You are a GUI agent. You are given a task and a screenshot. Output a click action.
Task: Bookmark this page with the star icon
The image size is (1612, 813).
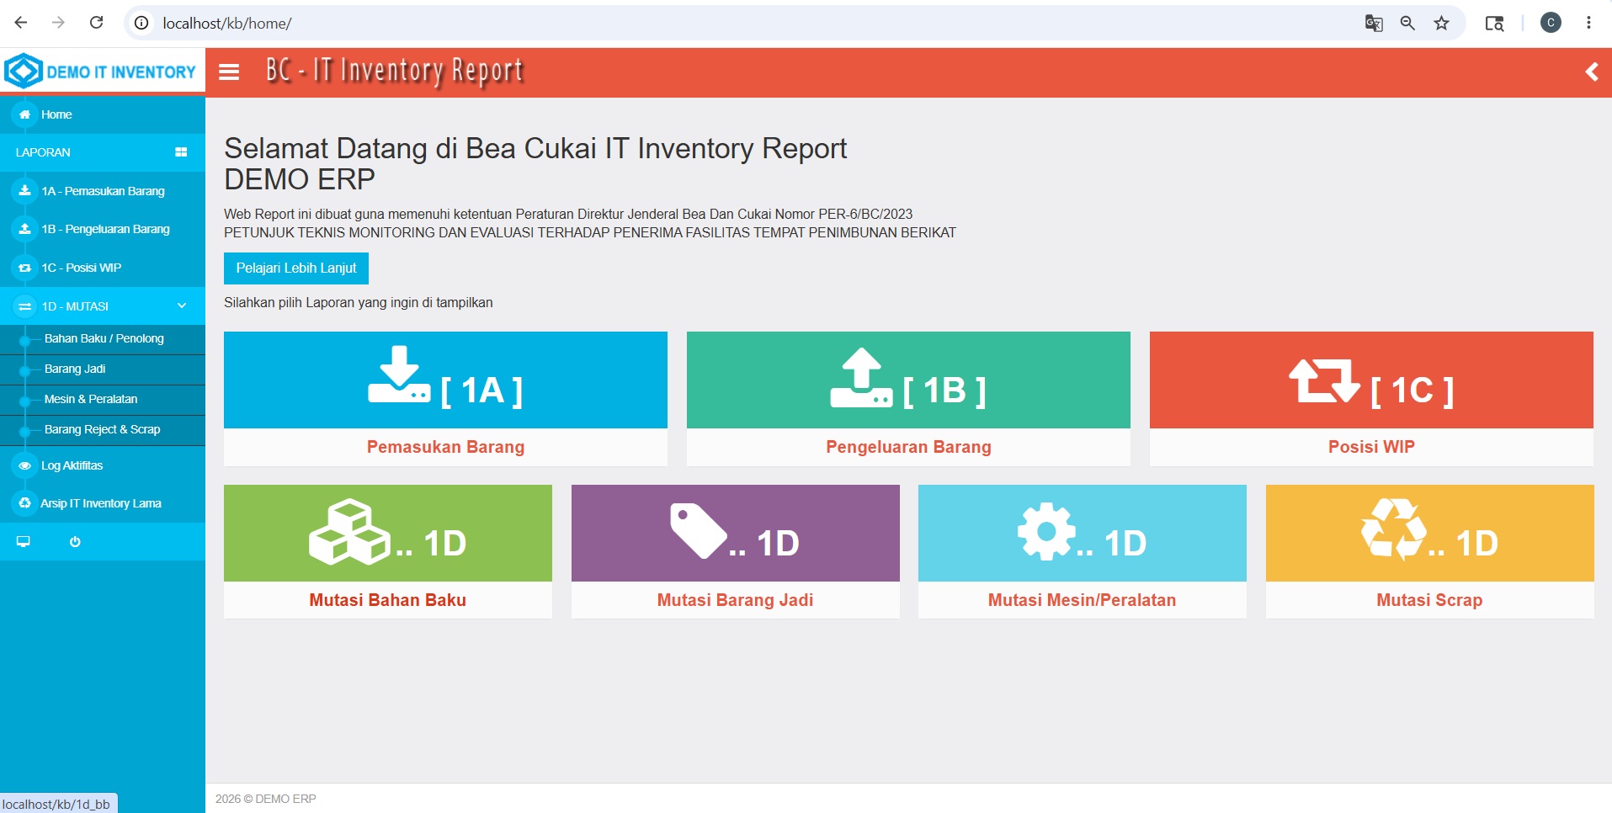click(1441, 24)
